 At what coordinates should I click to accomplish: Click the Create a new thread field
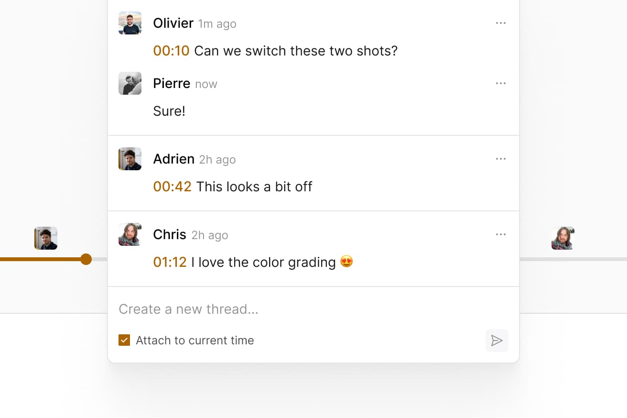pyautogui.click(x=313, y=309)
